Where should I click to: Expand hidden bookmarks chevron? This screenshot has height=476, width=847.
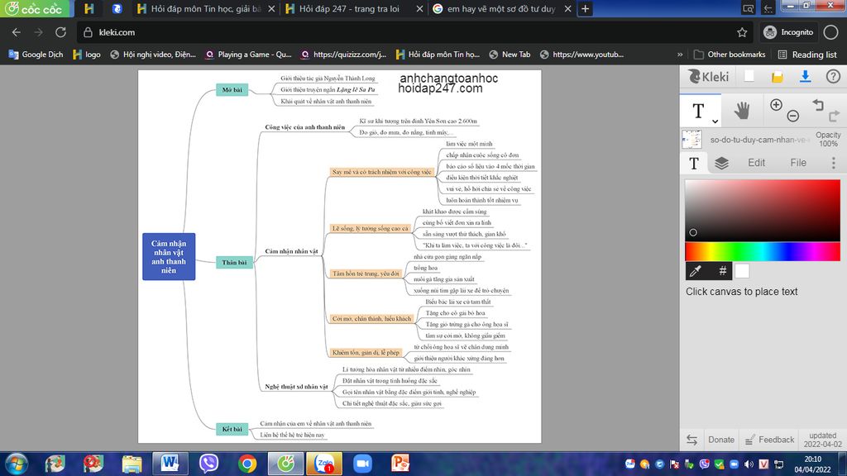point(680,55)
